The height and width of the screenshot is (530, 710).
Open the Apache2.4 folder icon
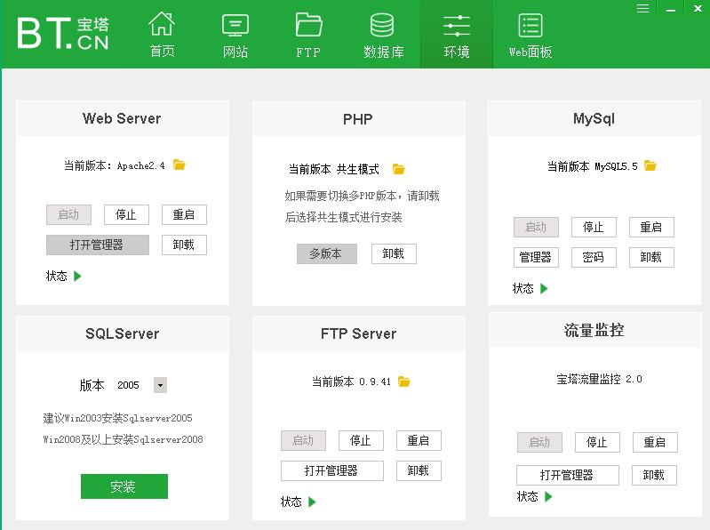[179, 165]
